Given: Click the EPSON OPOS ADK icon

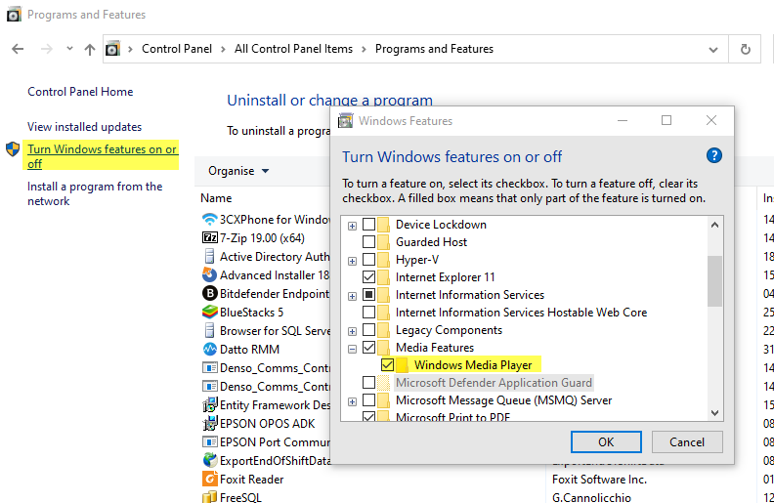Looking at the screenshot, I should [210, 423].
